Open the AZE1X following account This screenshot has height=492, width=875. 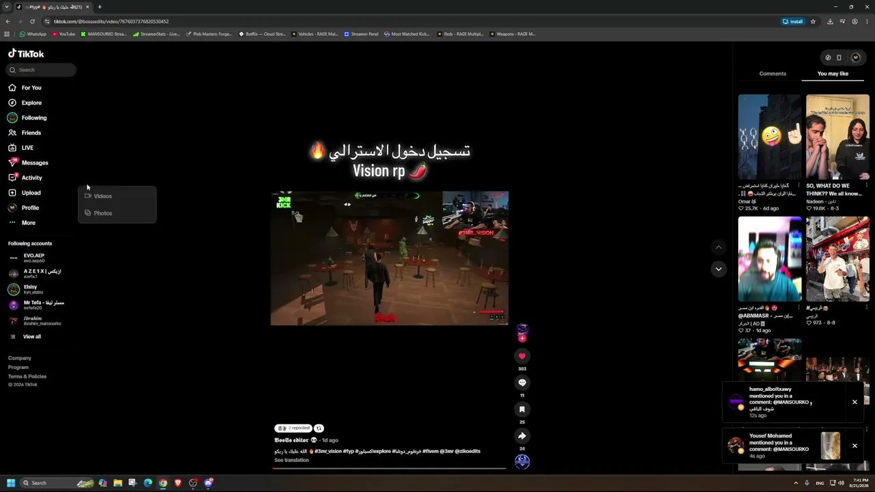click(34, 273)
